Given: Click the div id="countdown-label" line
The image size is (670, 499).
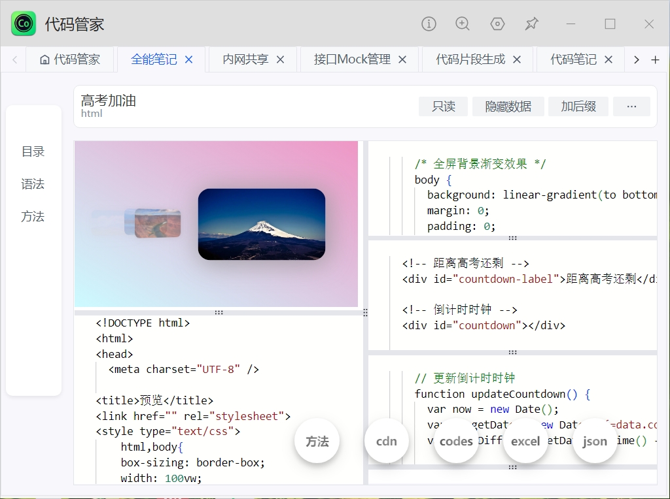Looking at the screenshot, I should (x=529, y=279).
